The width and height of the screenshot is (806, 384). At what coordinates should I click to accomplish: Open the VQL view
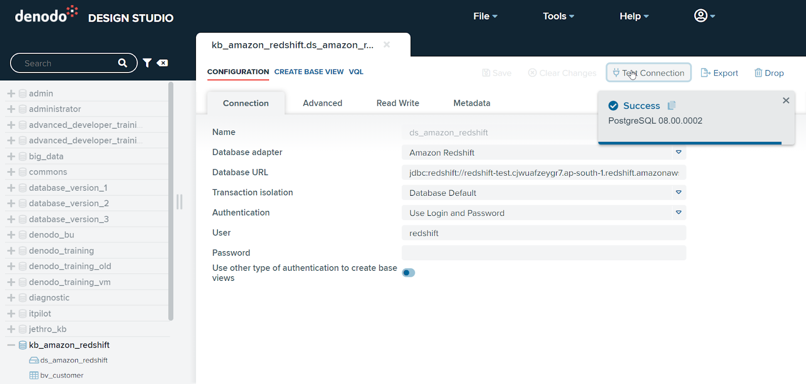[356, 72]
